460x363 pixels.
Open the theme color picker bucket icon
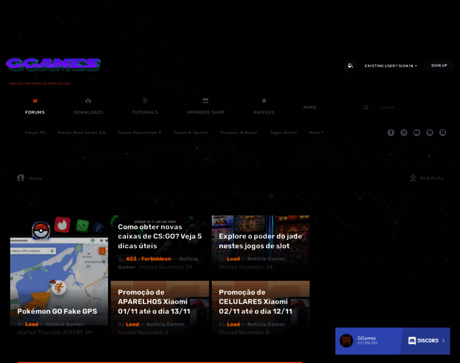pos(350,66)
